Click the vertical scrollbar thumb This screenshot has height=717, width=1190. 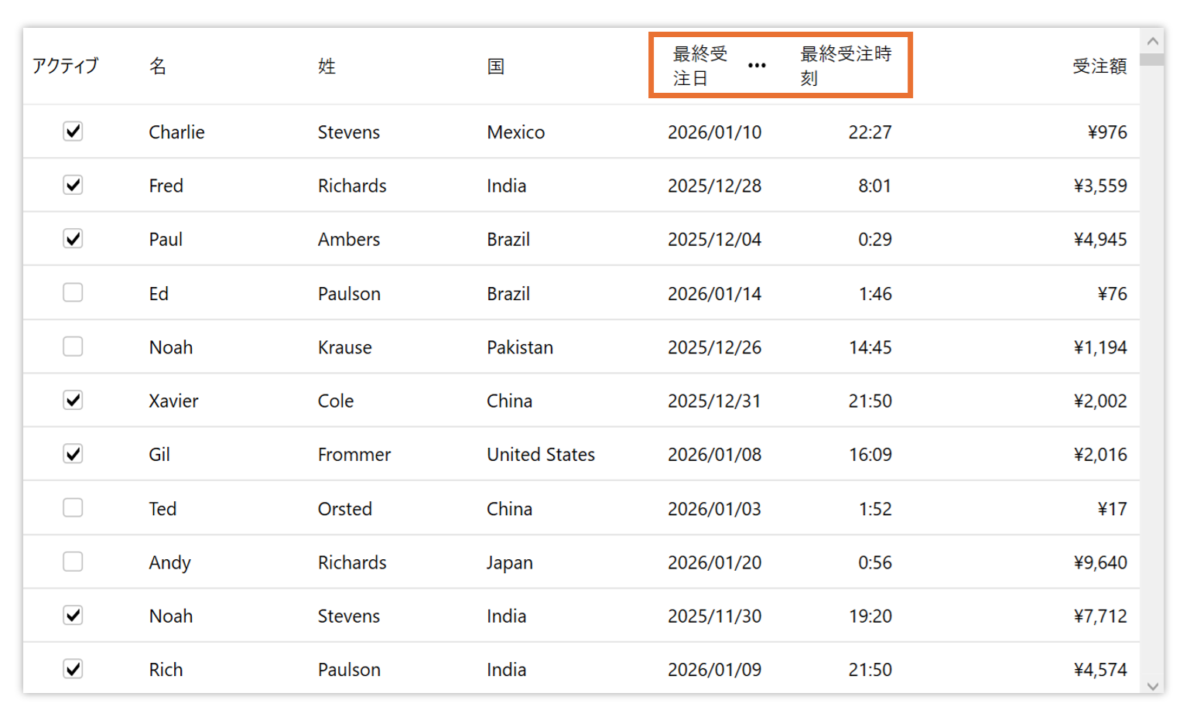tap(1152, 60)
